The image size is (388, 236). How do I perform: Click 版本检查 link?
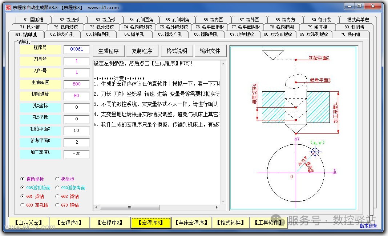pyautogui.click(x=368, y=226)
